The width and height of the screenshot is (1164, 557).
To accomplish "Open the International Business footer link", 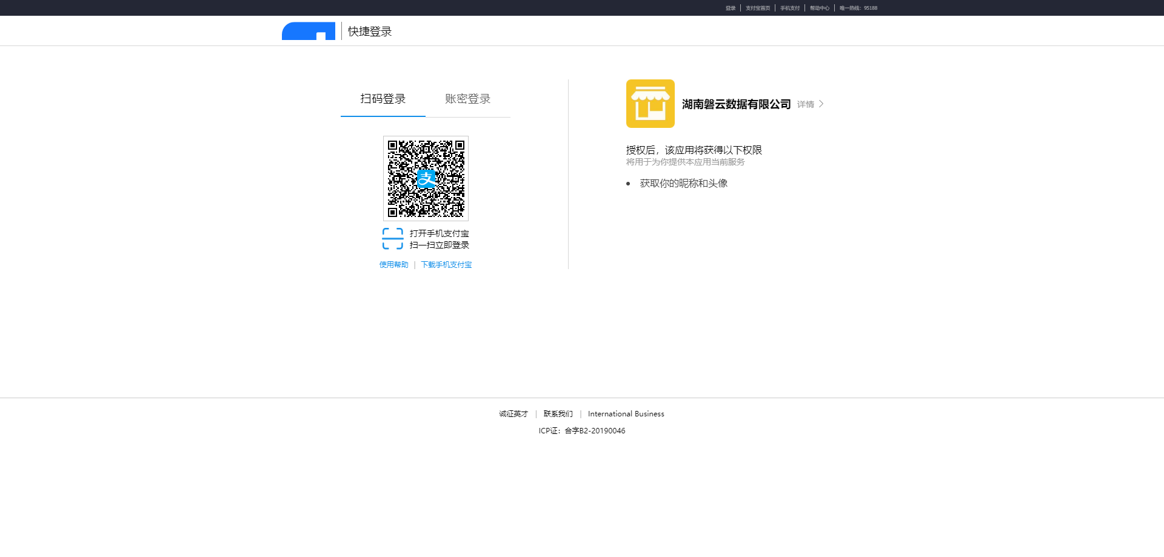I will [626, 414].
